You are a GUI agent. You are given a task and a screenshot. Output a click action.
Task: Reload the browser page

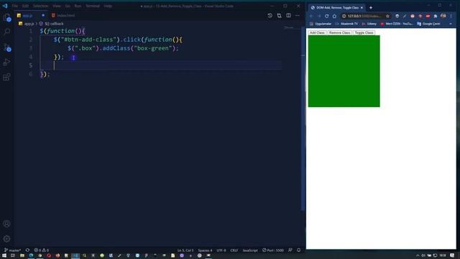pos(326,16)
